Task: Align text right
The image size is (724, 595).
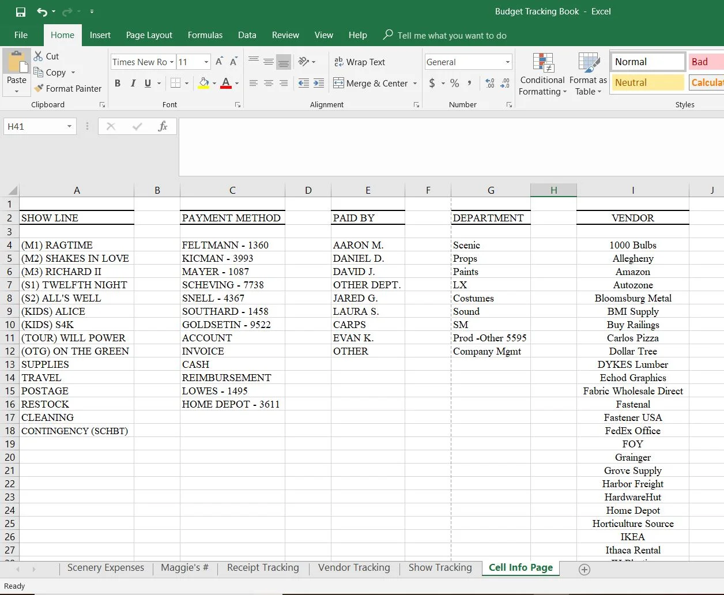Action: (284, 83)
